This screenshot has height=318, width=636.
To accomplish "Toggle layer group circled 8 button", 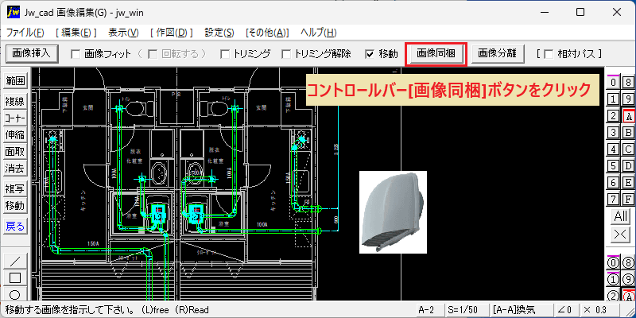I will [x=628, y=262].
